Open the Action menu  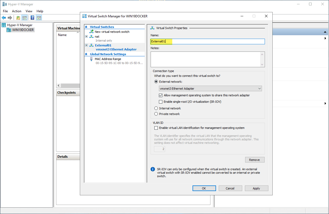pyautogui.click(x=17, y=11)
